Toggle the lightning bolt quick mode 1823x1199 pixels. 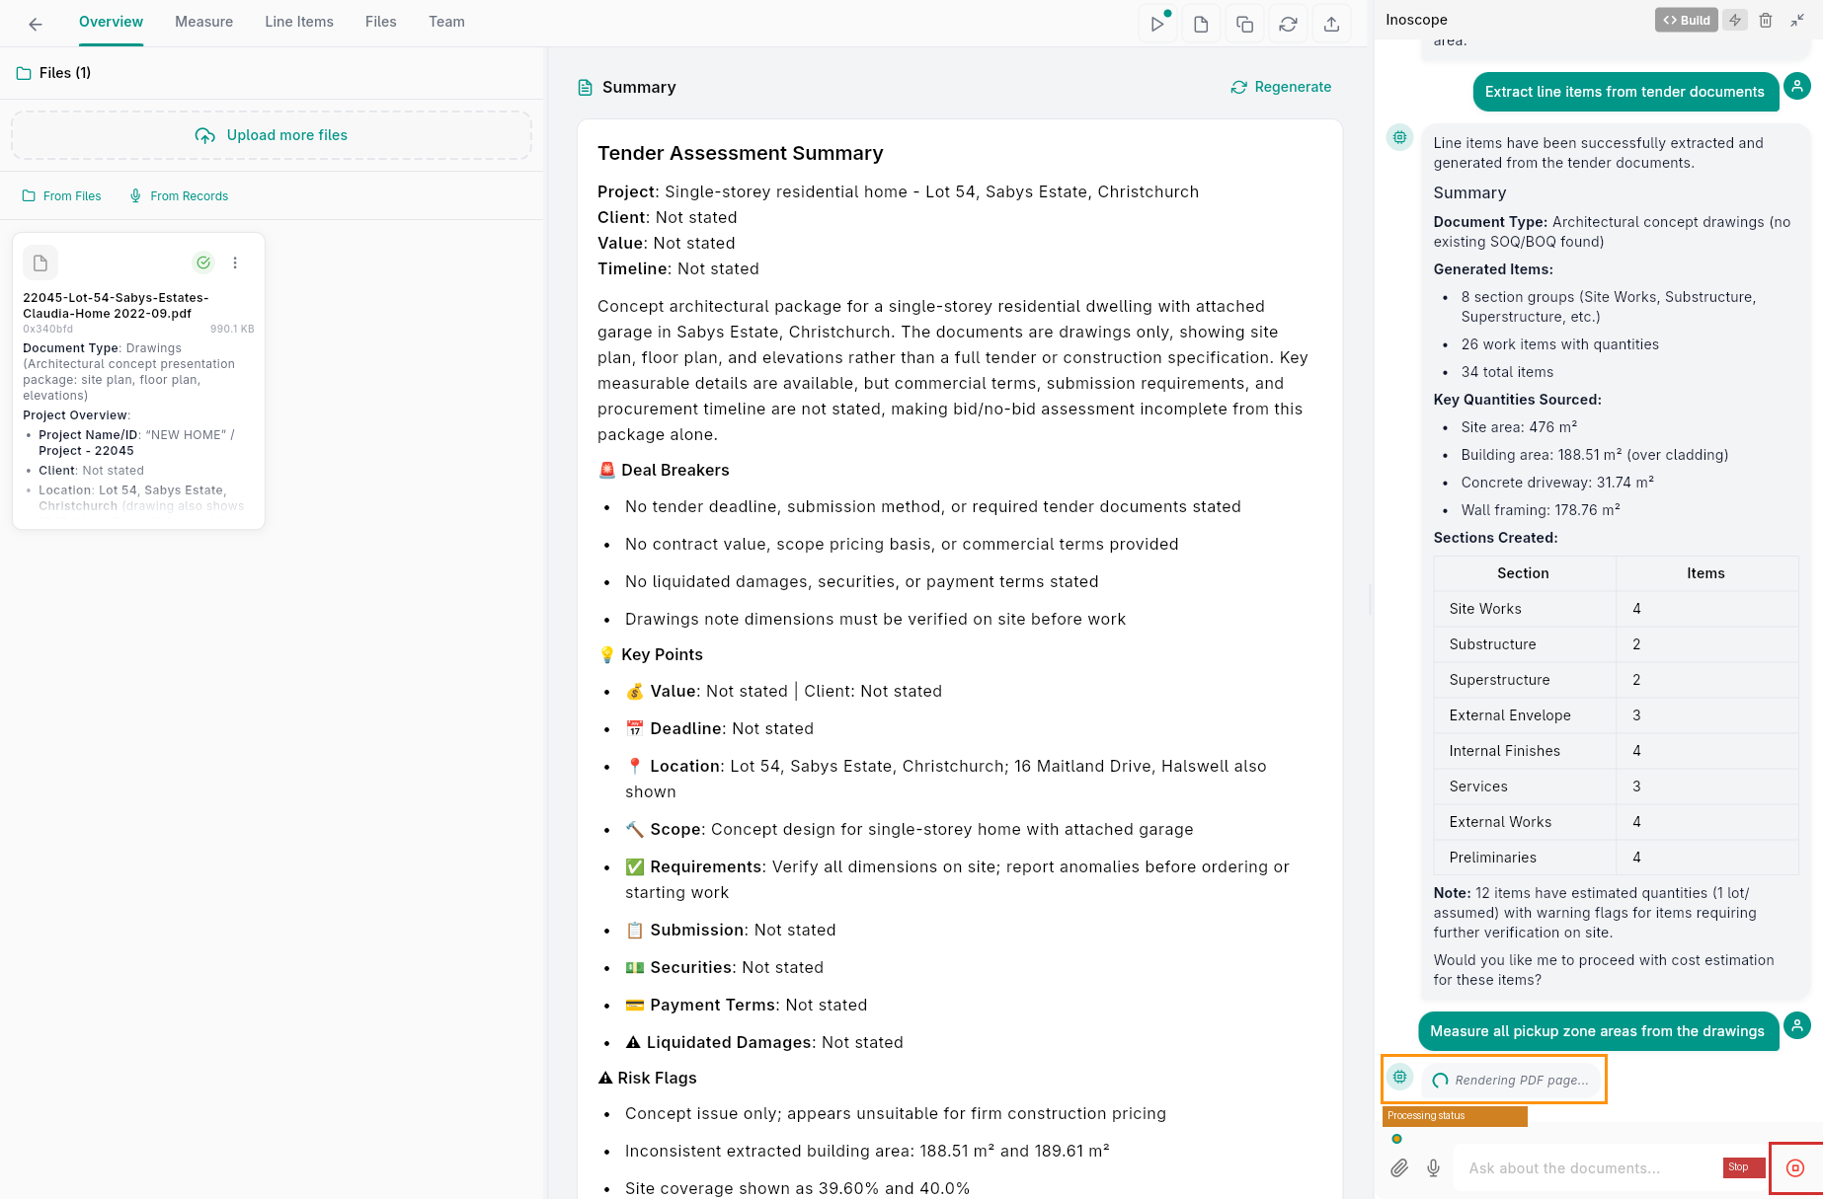(1735, 20)
